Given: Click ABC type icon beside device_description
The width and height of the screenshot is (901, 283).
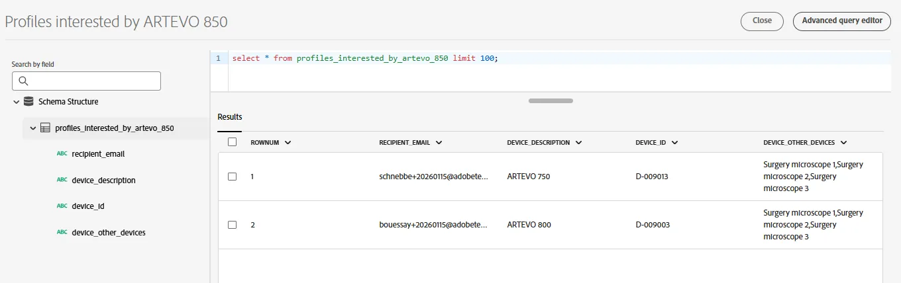Looking at the screenshot, I should (x=62, y=180).
